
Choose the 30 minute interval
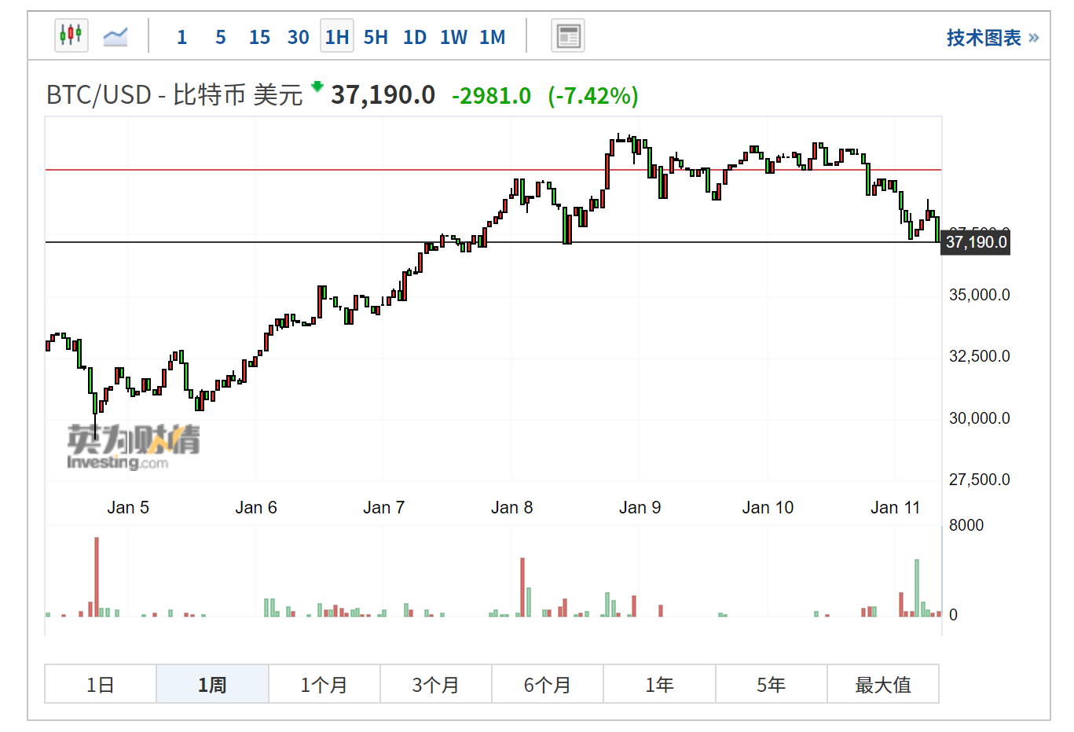299,37
